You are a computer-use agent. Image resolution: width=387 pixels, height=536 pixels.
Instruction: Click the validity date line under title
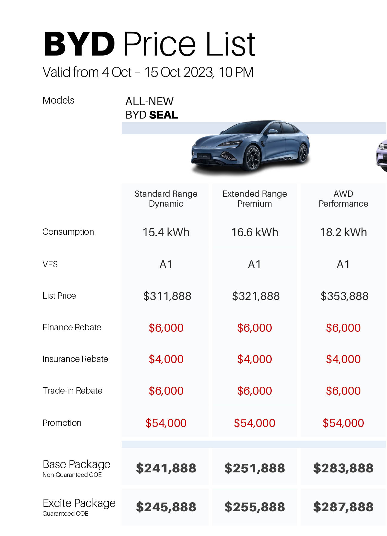148,72
